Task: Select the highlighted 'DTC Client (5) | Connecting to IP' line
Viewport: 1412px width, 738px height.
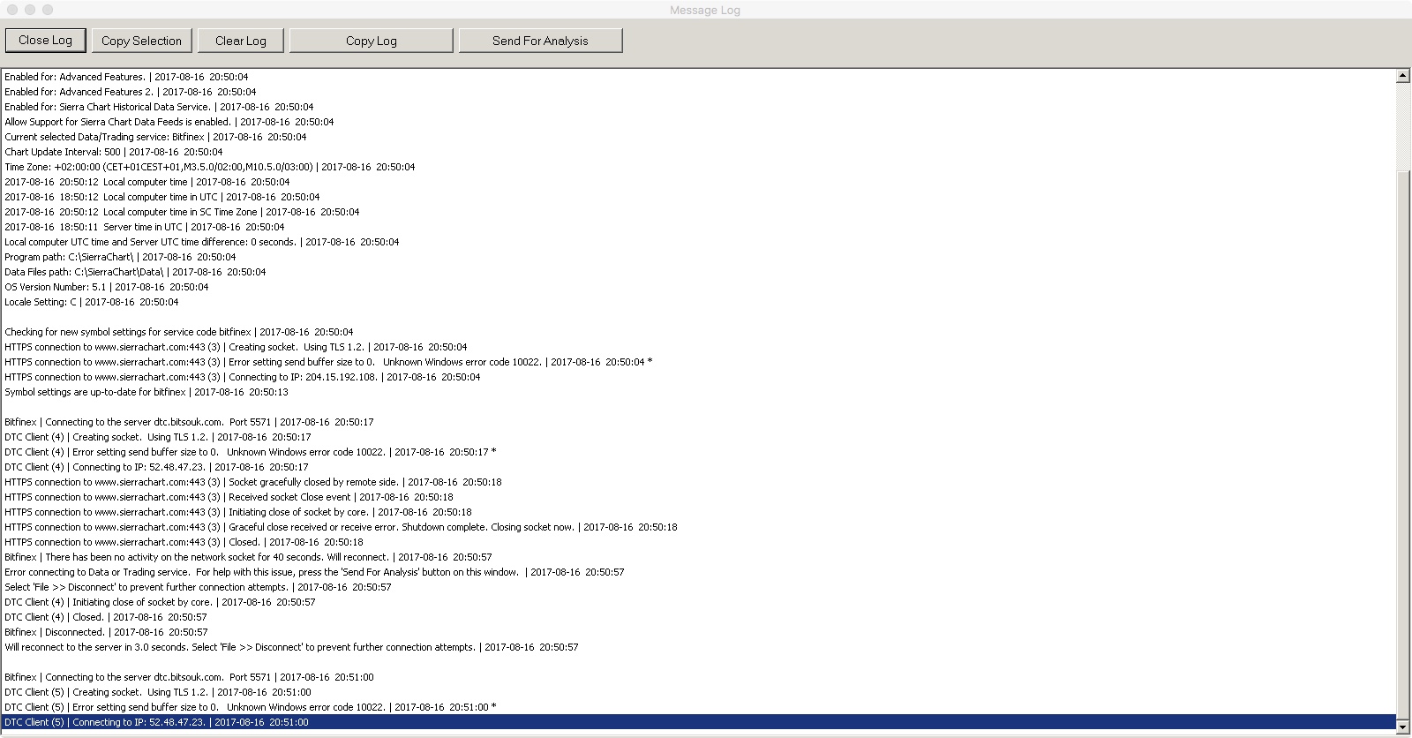Action: (699, 722)
